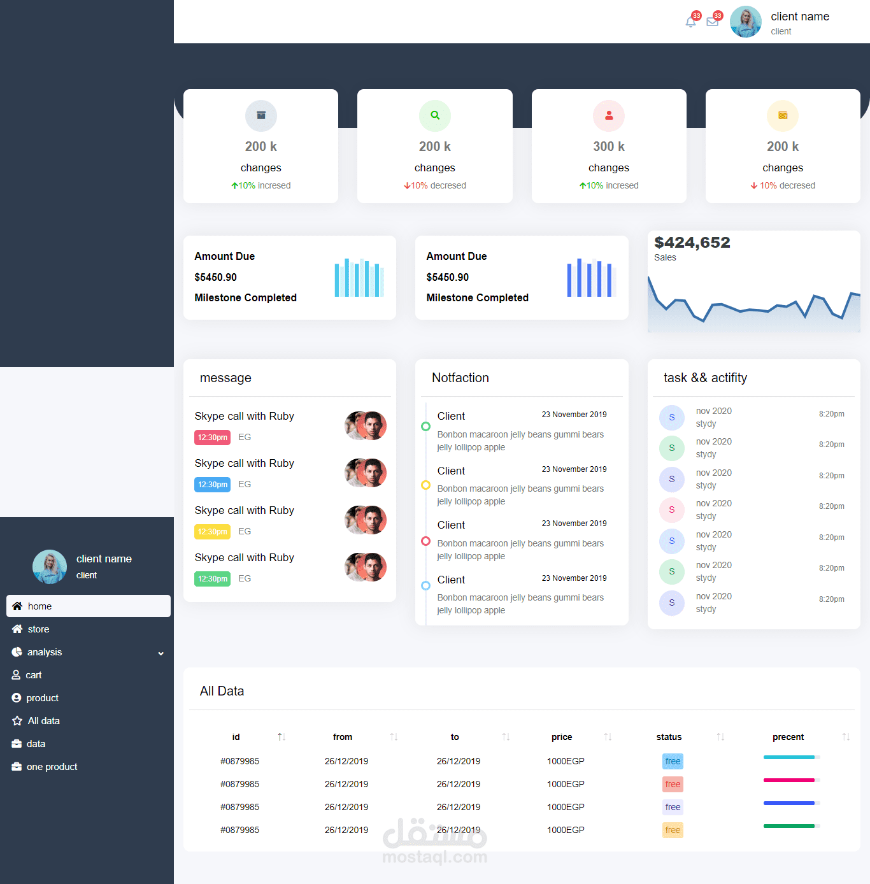
Task: Click the red timeline marker circle
Action: [x=426, y=541]
